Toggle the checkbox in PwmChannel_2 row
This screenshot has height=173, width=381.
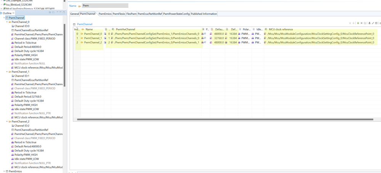pyautogui.click(x=205, y=42)
